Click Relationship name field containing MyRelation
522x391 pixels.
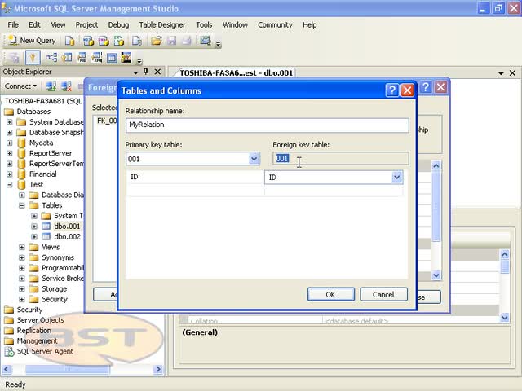pos(268,125)
